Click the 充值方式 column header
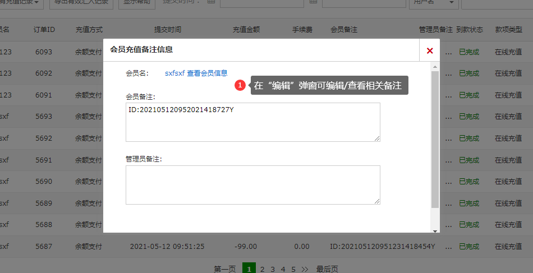 point(89,30)
